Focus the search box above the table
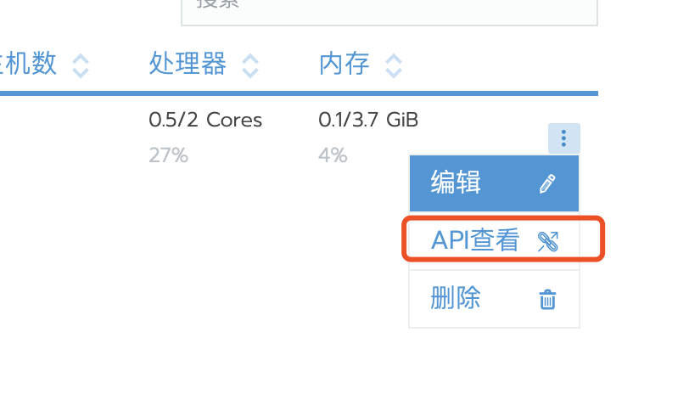The width and height of the screenshot is (689, 394). click(x=389, y=10)
